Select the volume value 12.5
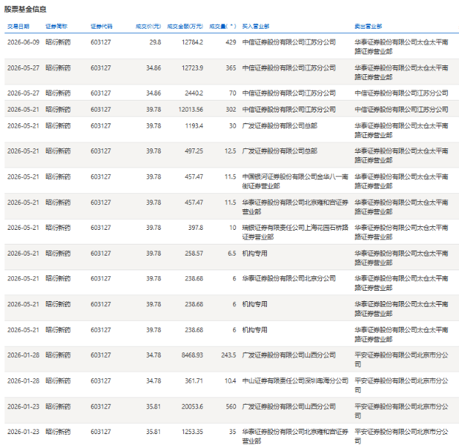 tap(230, 151)
